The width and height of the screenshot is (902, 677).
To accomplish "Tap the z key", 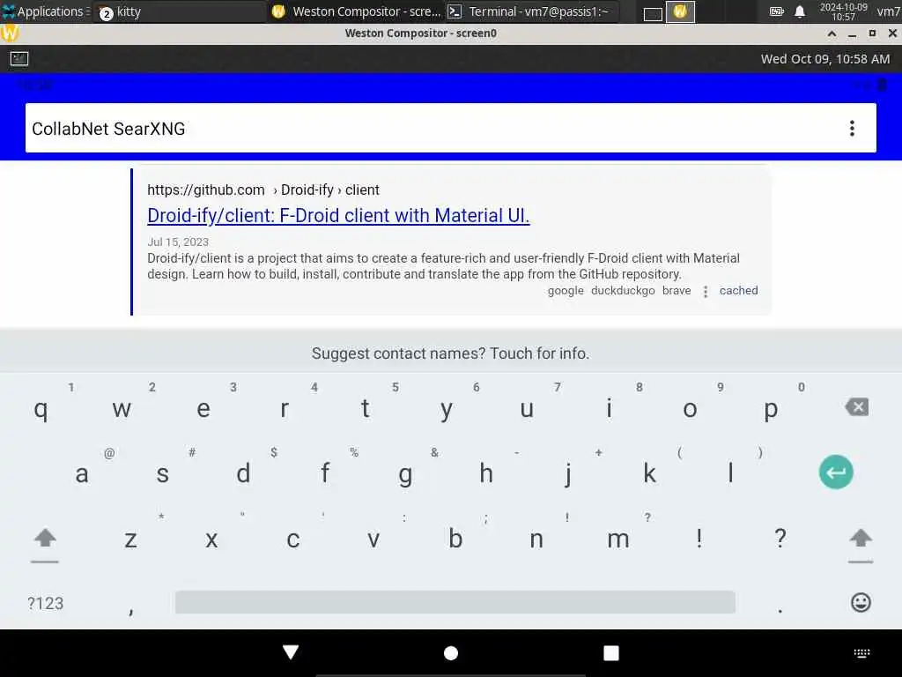I will (x=130, y=539).
